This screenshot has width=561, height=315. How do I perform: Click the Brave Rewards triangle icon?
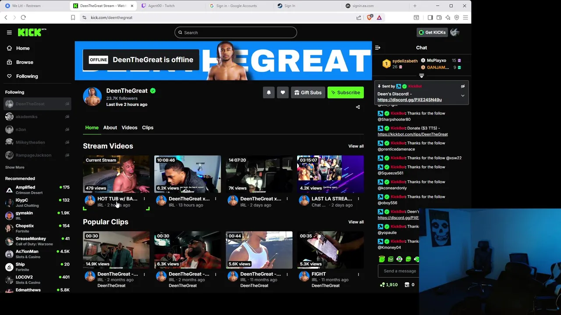click(379, 17)
